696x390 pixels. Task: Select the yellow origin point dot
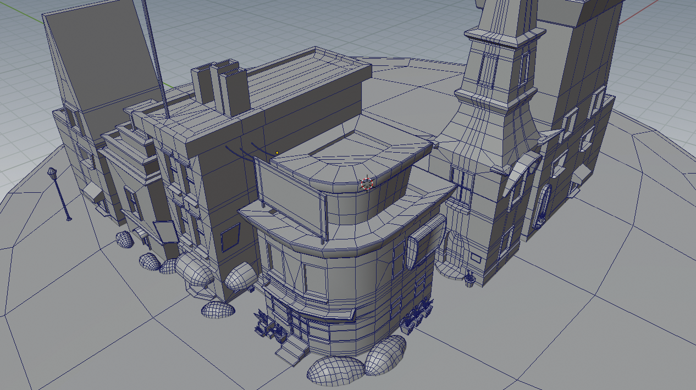(x=277, y=153)
